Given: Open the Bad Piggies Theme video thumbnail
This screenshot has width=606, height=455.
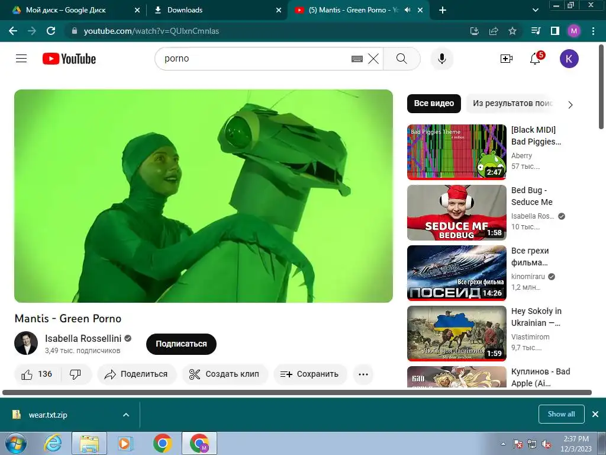Looking at the screenshot, I should [x=456, y=152].
